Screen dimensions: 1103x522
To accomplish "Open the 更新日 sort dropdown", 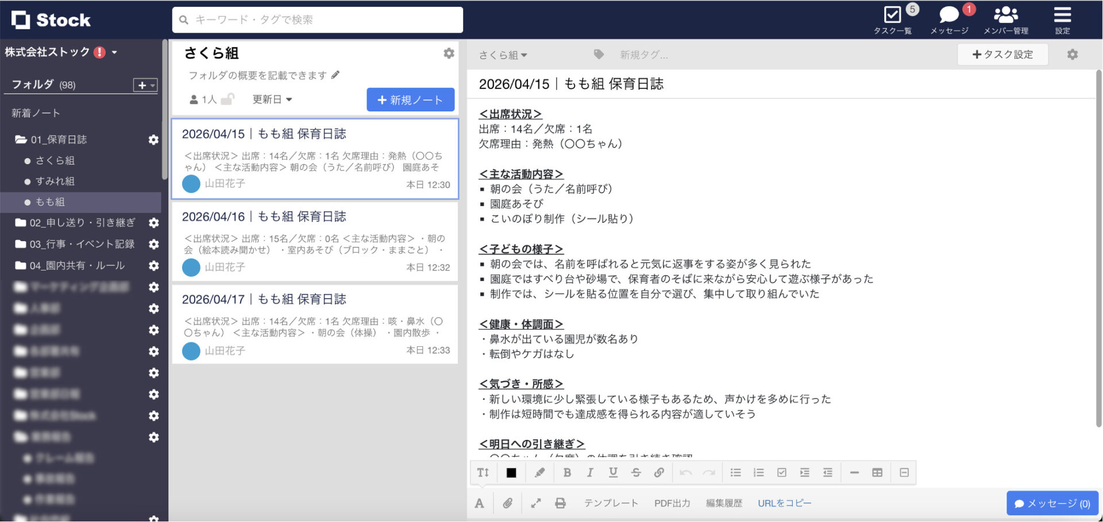I will click(x=272, y=99).
